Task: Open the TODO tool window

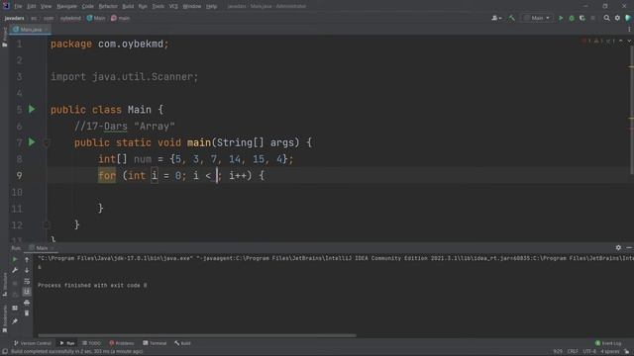Action: point(92,343)
